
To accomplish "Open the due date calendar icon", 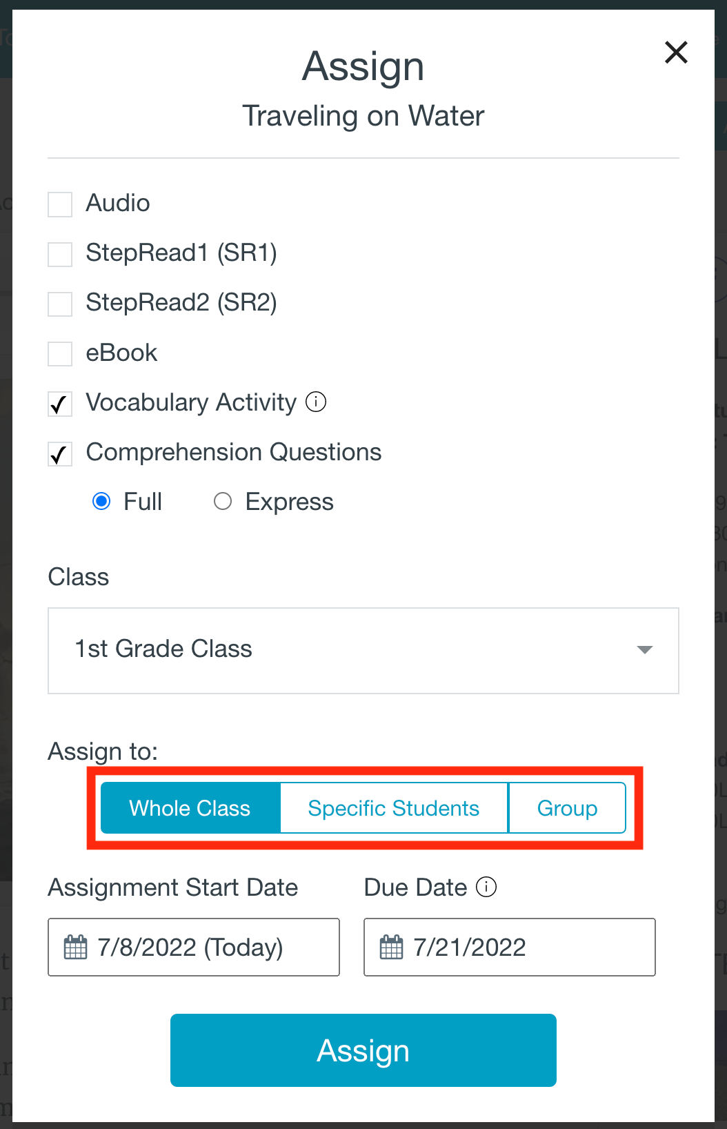I will (x=391, y=947).
